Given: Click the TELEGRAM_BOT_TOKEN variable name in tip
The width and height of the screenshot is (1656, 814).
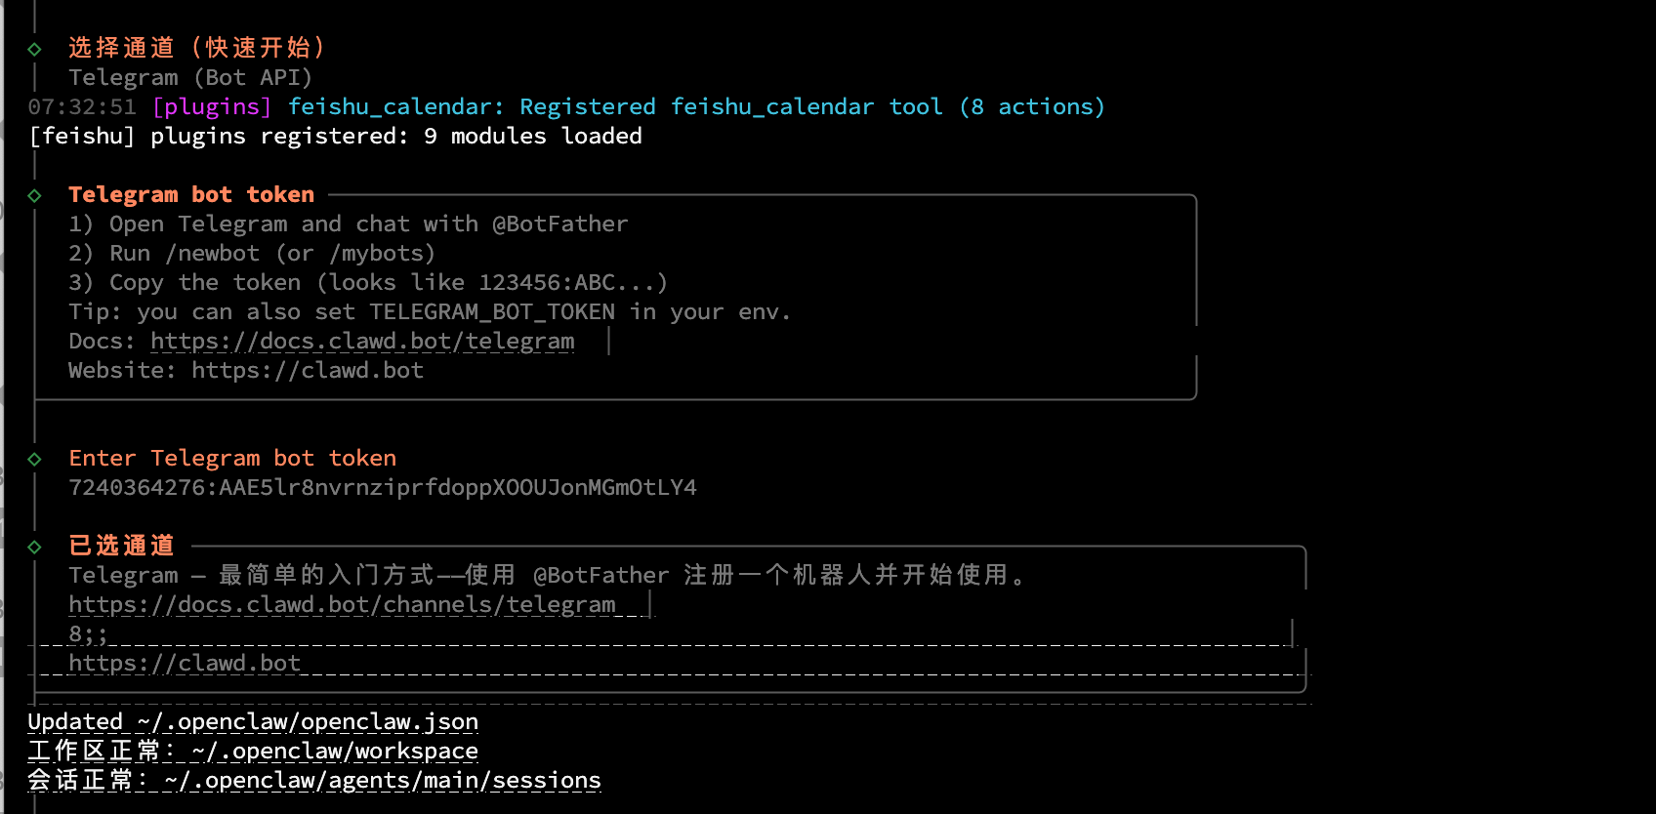Looking at the screenshot, I should (x=492, y=312).
